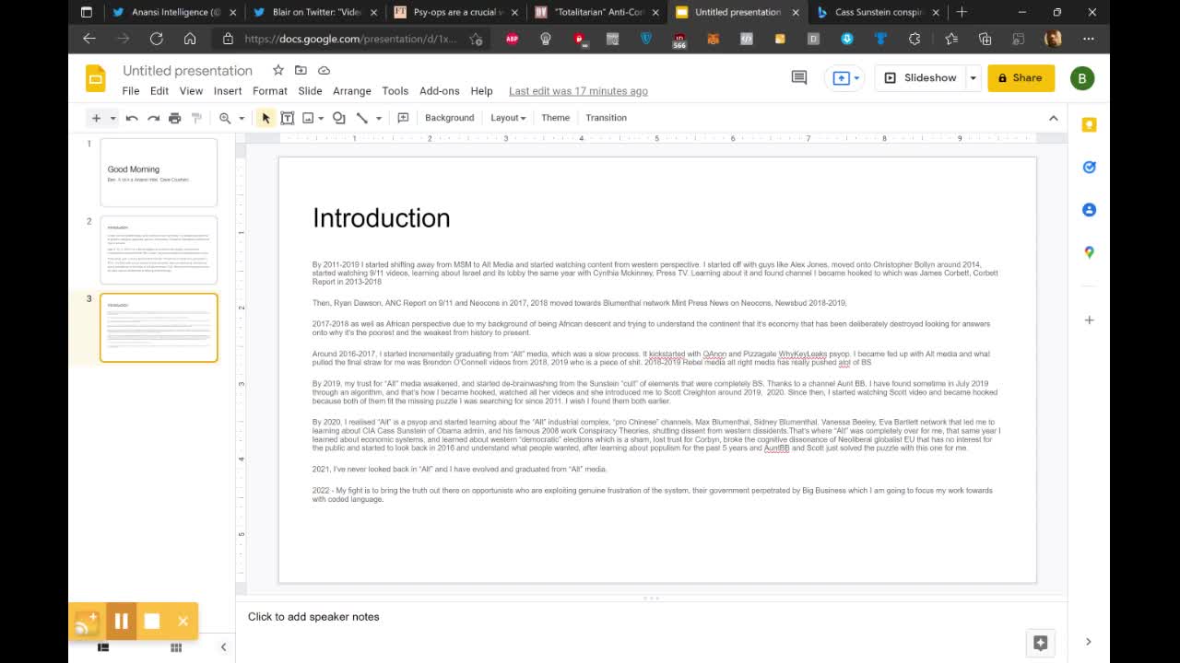Image resolution: width=1180 pixels, height=663 pixels.
Task: Expand the insert image dropdown arrow
Action: [321, 118]
